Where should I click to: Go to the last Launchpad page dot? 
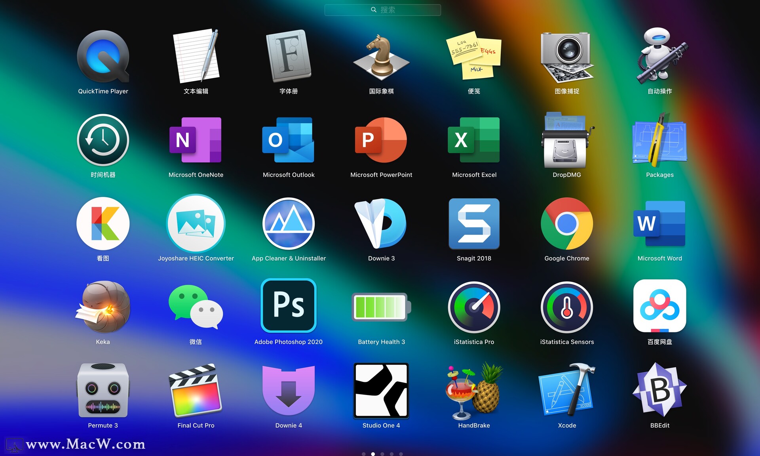(x=401, y=454)
